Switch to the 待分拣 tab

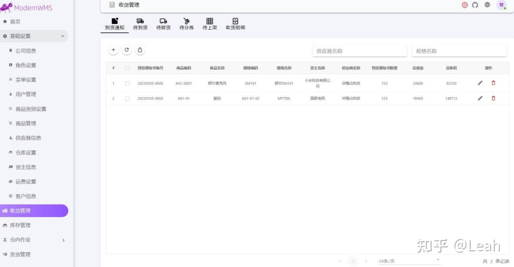click(187, 24)
